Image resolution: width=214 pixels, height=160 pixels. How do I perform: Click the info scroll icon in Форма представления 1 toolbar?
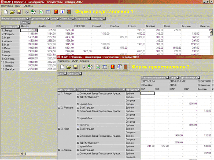(x=63, y=12)
